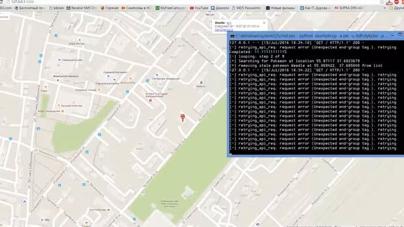Close the Weedle info popup
This screenshot has width=404, height=227.
[264, 23]
